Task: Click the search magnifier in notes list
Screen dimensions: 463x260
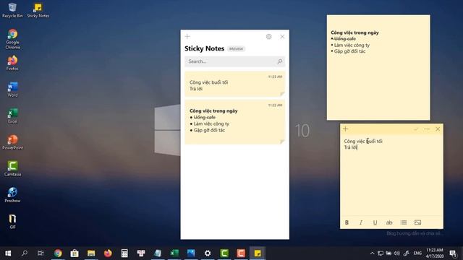Action: coord(280,61)
